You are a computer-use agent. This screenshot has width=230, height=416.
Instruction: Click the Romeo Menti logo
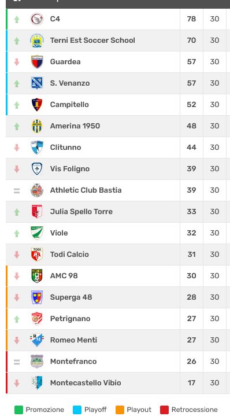point(37,340)
